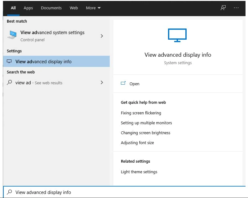The width and height of the screenshot is (248, 198).
Task: Click the View advanced system settings control panel icon
Action: [x=12, y=35]
